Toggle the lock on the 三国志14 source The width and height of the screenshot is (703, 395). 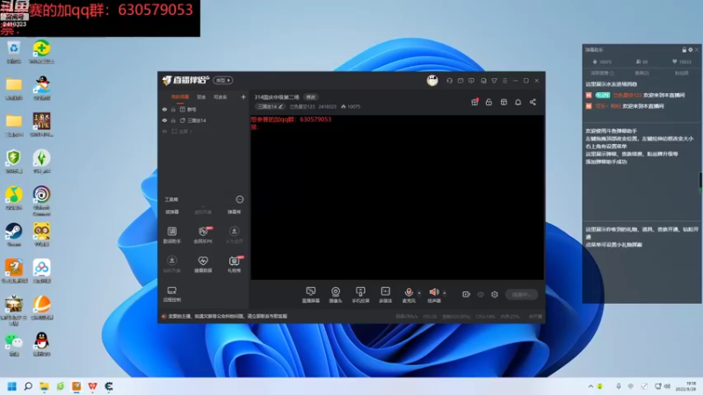click(x=173, y=120)
